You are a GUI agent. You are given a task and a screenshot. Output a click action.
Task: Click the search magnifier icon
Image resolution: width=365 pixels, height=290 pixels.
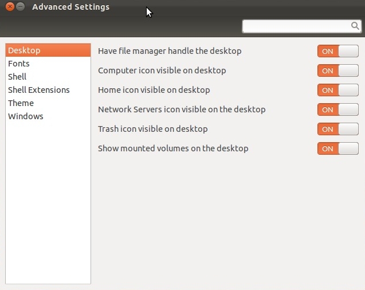click(x=355, y=26)
